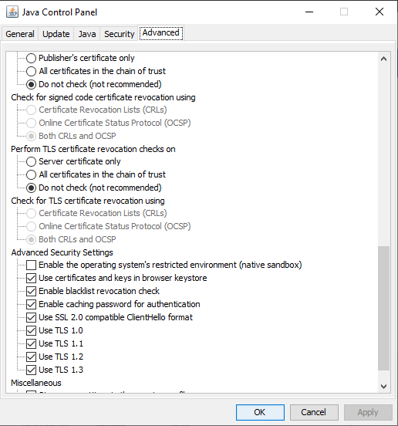Select the Advanced tab
398x426 pixels.
tap(161, 33)
